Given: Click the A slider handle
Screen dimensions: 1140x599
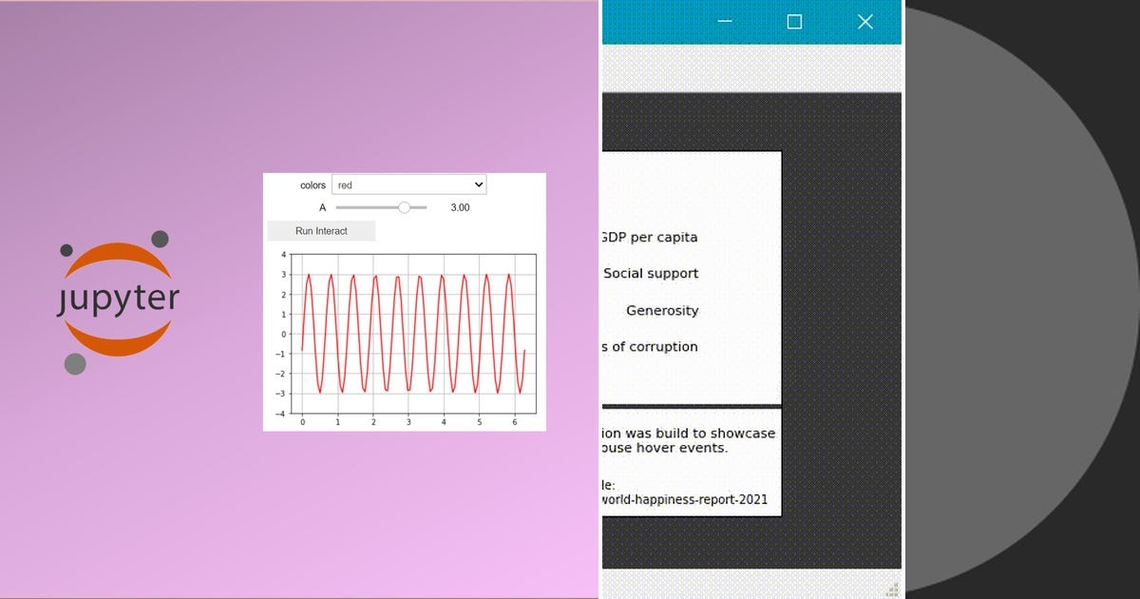Looking at the screenshot, I should pyautogui.click(x=405, y=206).
